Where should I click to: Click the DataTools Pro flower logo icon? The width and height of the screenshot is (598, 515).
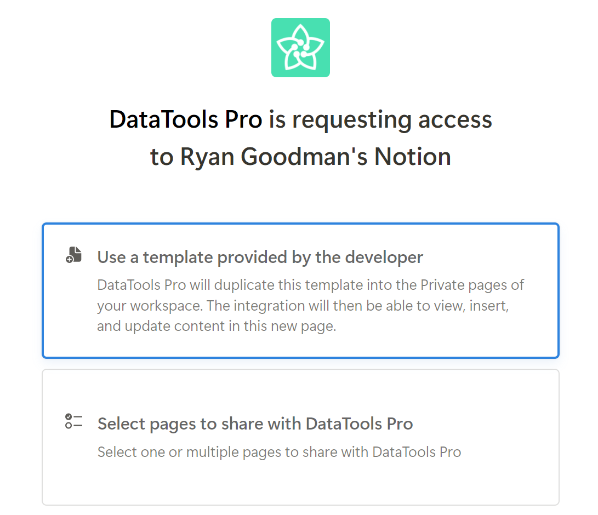(300, 47)
